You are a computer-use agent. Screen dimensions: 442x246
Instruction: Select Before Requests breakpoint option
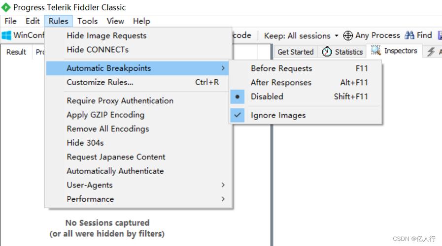click(x=306, y=68)
